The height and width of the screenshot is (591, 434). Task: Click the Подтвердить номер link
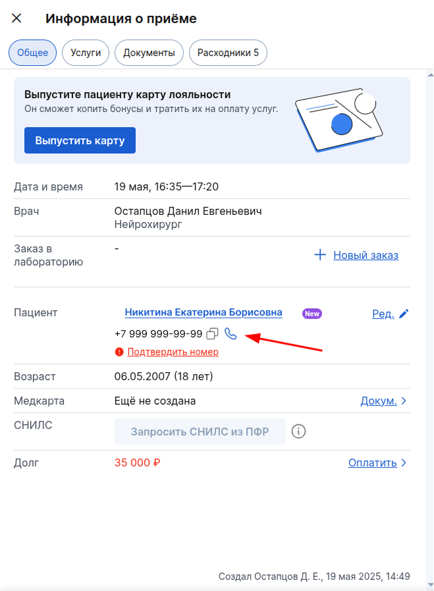(173, 352)
